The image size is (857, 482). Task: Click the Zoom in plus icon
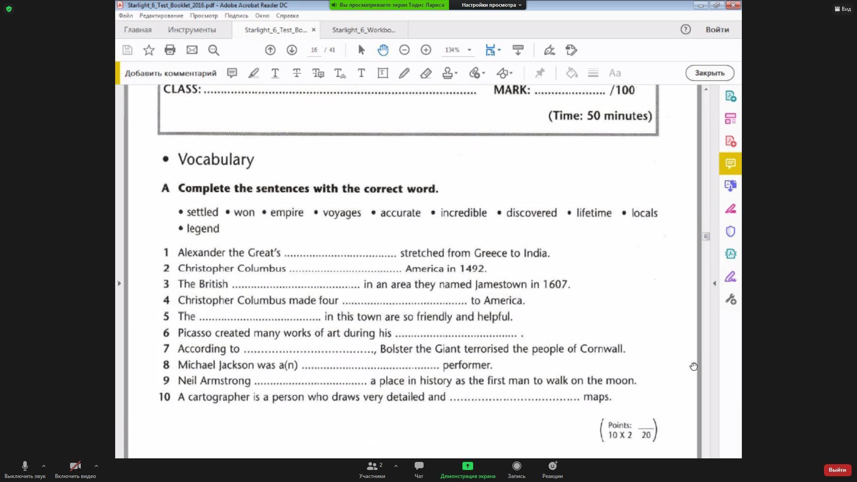coord(426,50)
